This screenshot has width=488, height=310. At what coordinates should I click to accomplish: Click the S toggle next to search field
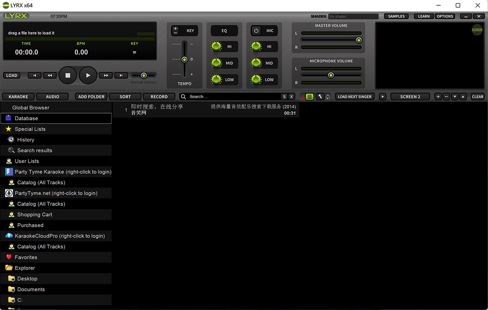(x=285, y=96)
